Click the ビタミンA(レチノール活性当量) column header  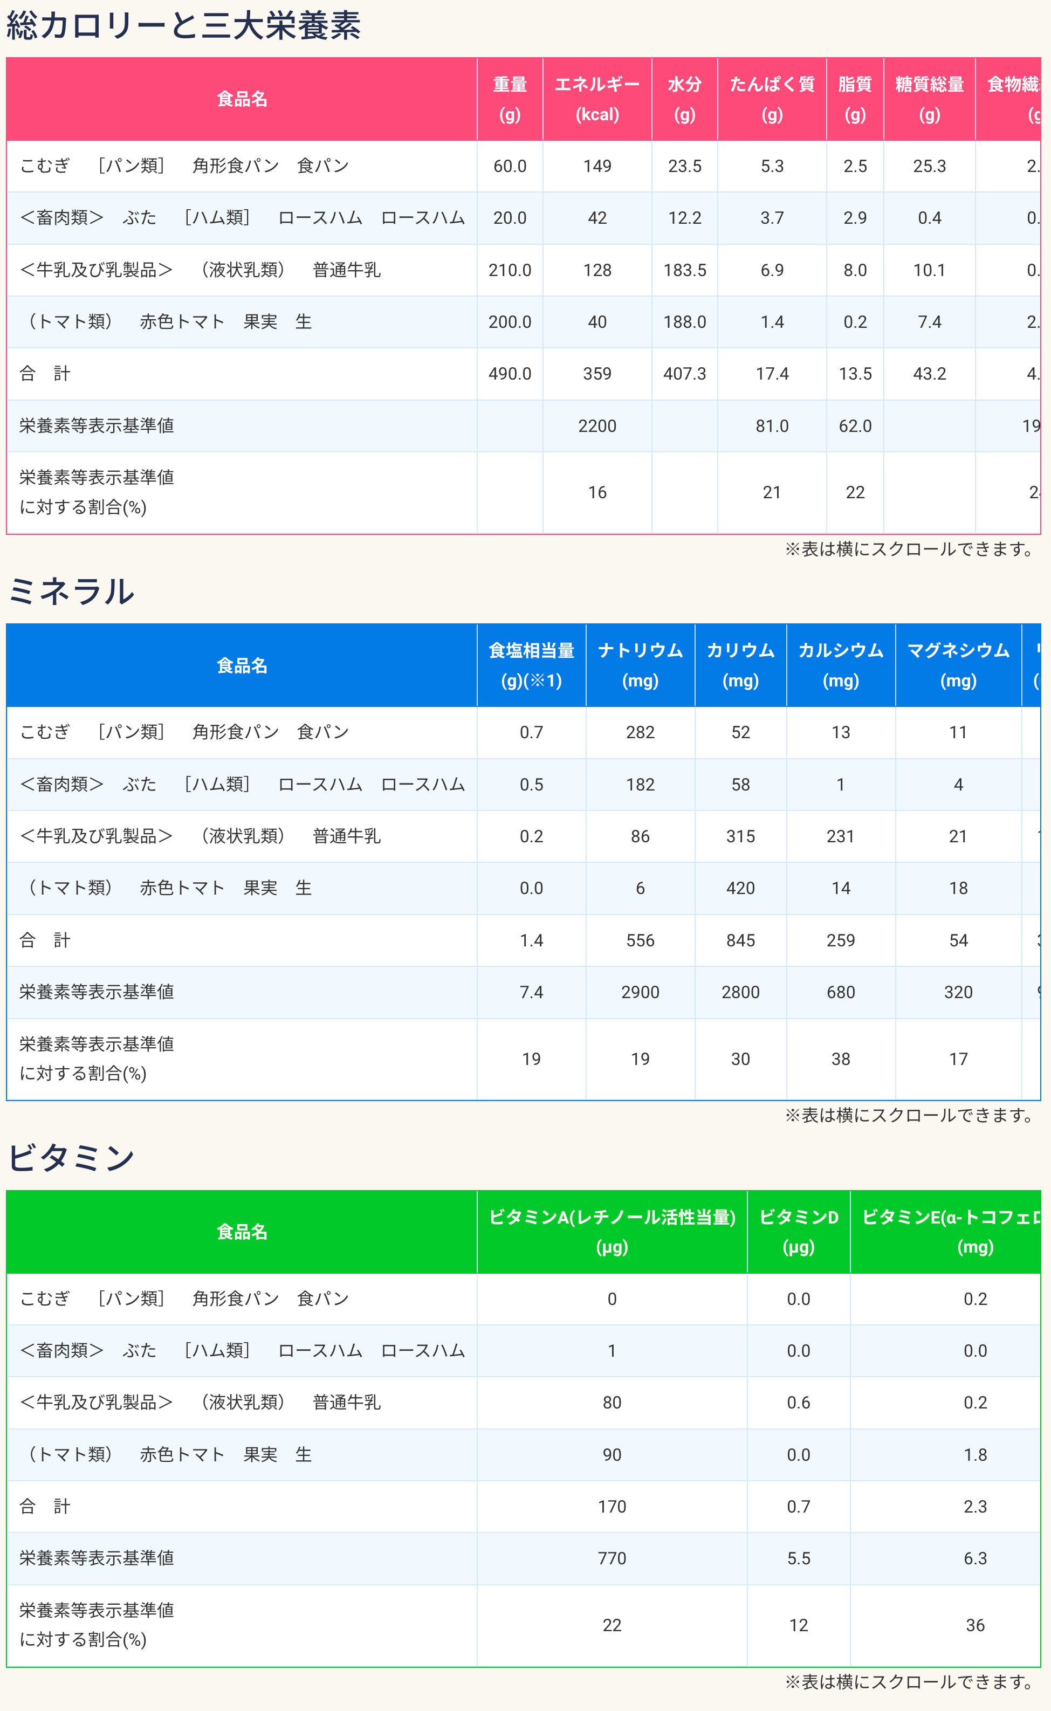coord(613,1232)
